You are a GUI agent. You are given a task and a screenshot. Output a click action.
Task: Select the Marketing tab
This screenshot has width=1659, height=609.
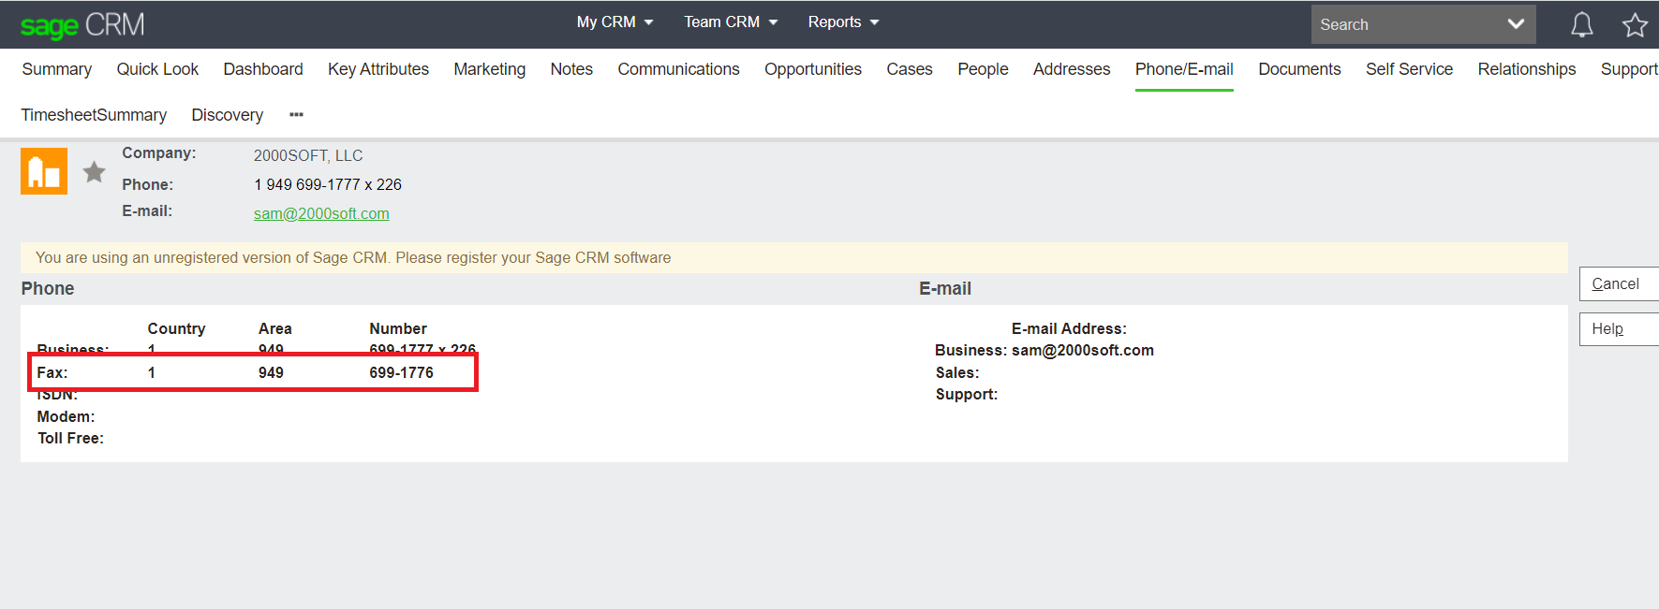point(490,69)
